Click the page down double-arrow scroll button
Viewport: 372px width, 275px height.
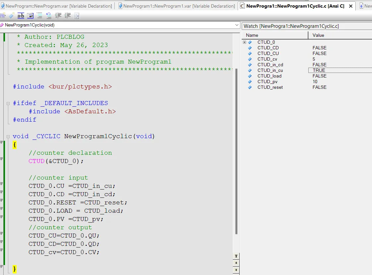coord(236,270)
